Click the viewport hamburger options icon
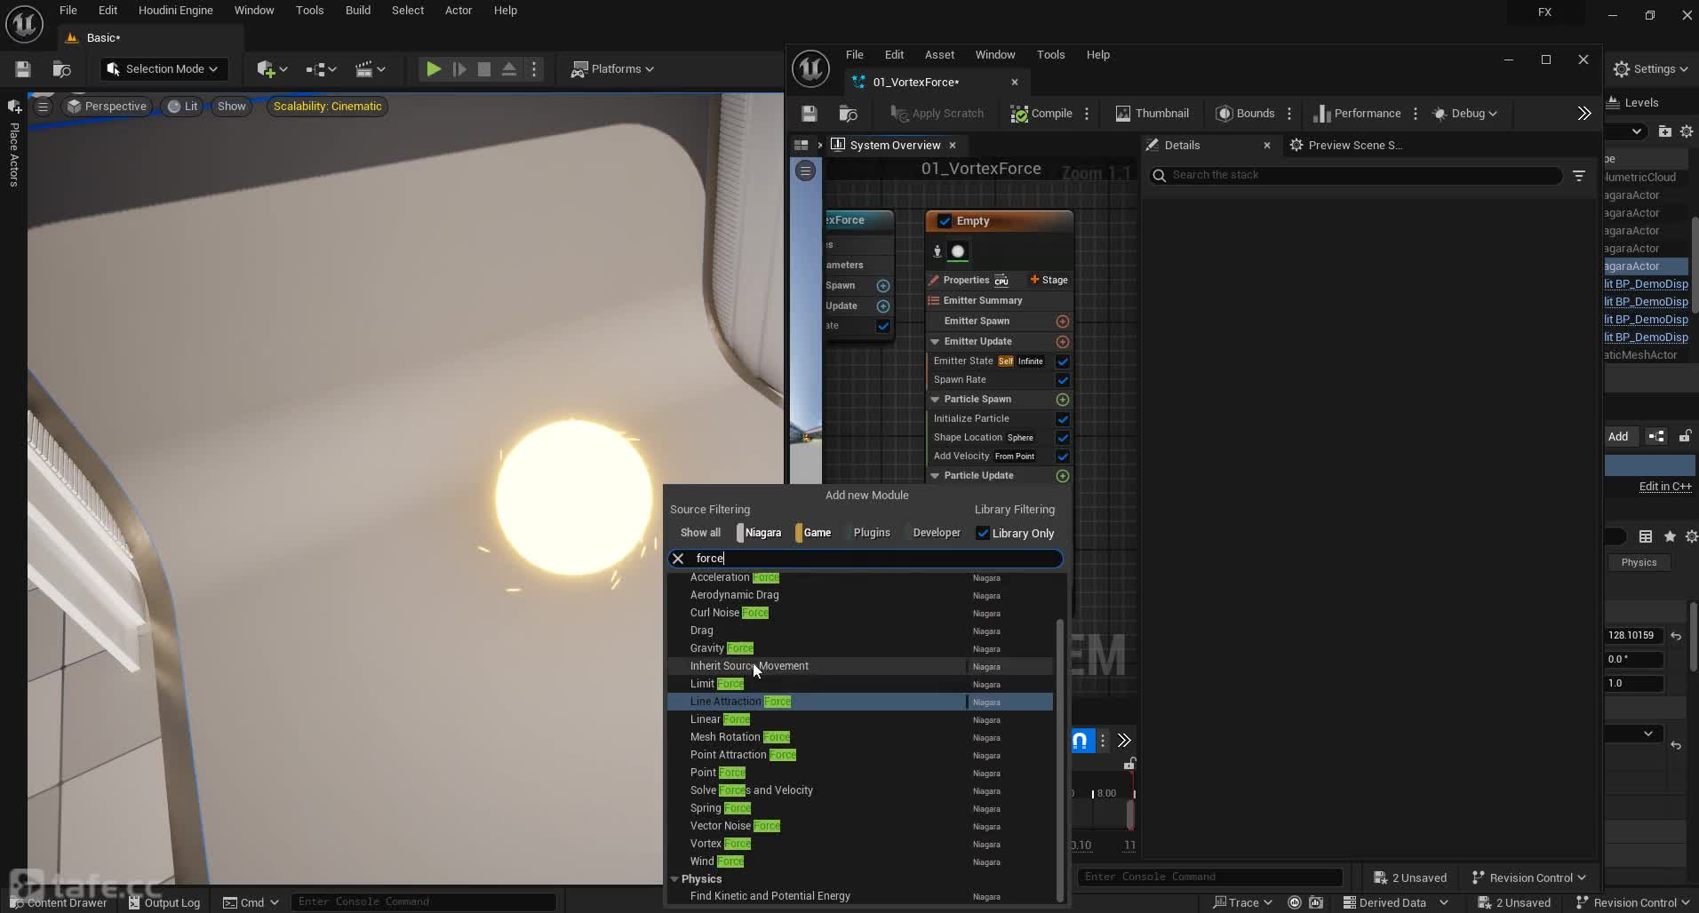 [x=43, y=107]
